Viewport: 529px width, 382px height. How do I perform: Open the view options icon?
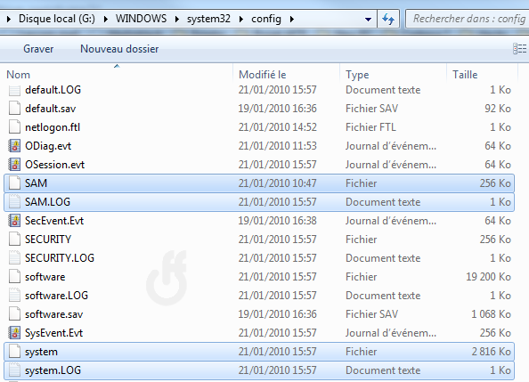pyautogui.click(x=519, y=49)
